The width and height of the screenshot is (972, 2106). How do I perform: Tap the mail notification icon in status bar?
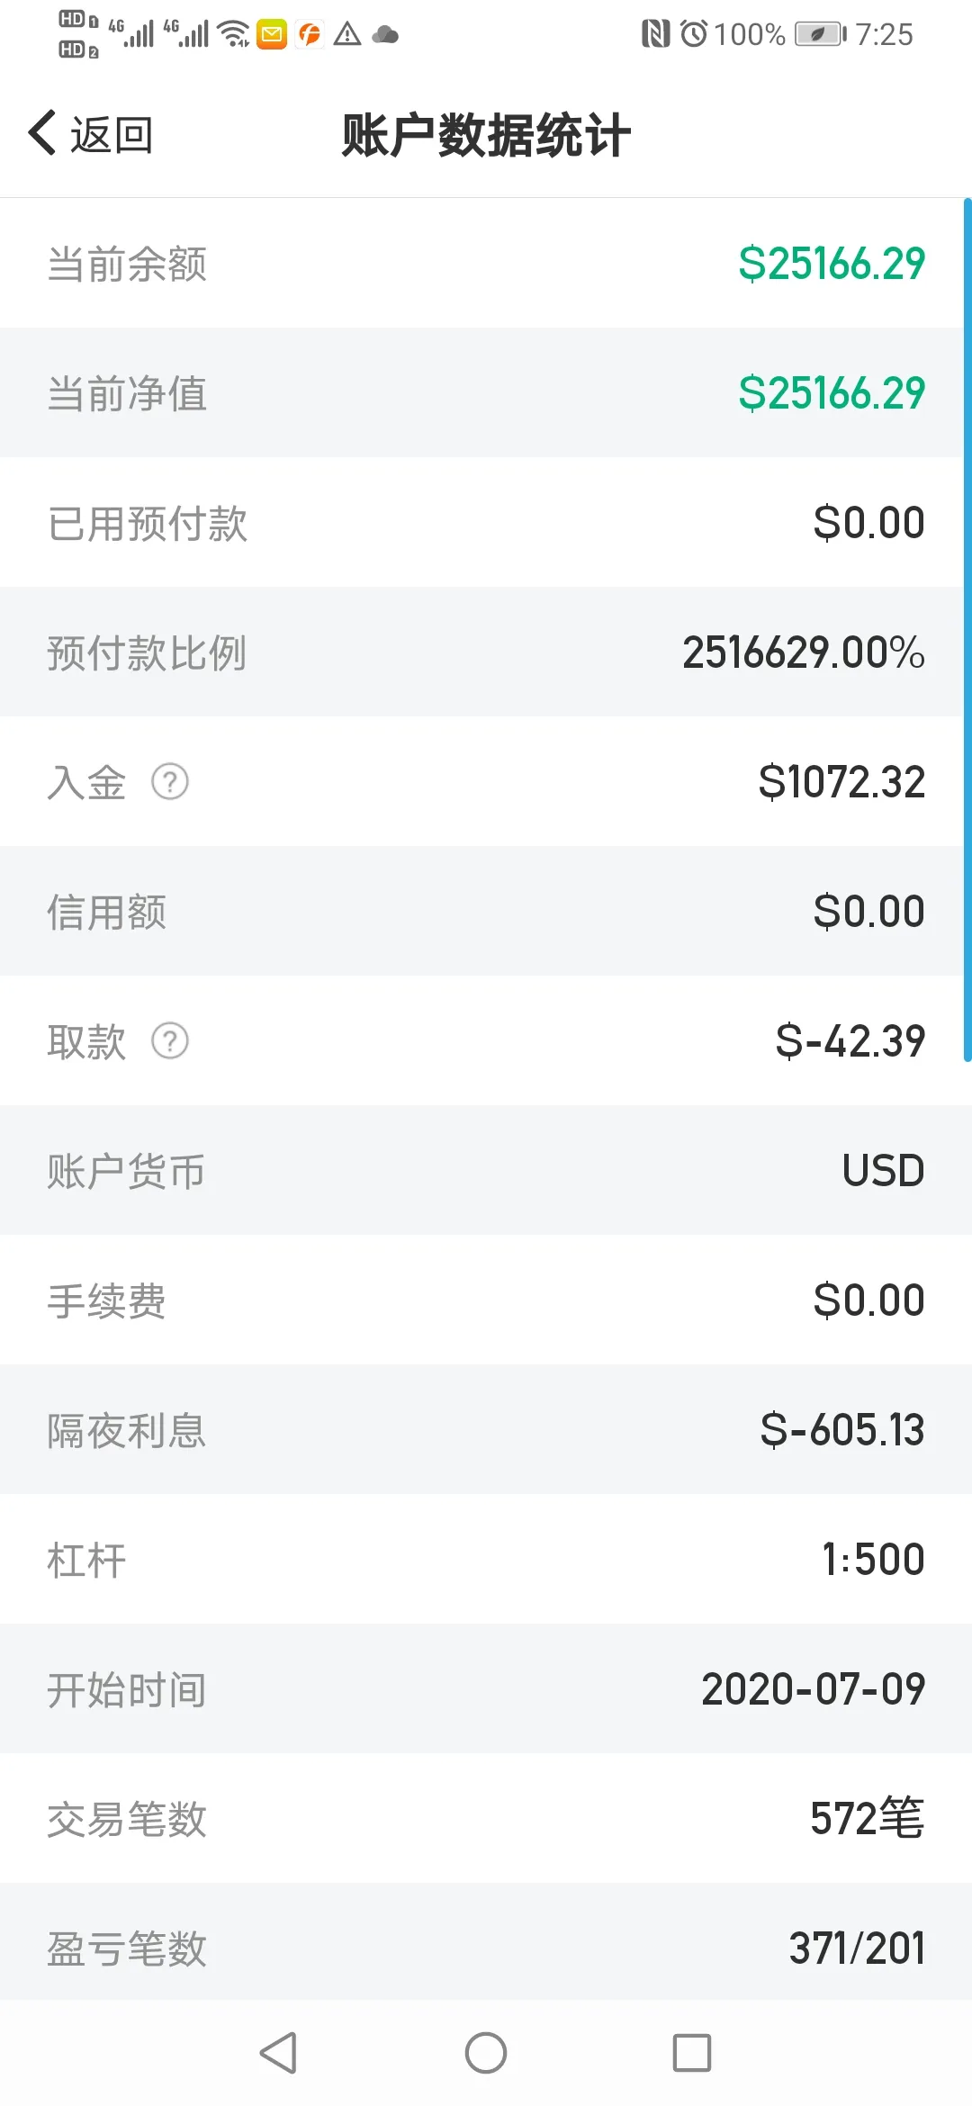pyautogui.click(x=272, y=35)
